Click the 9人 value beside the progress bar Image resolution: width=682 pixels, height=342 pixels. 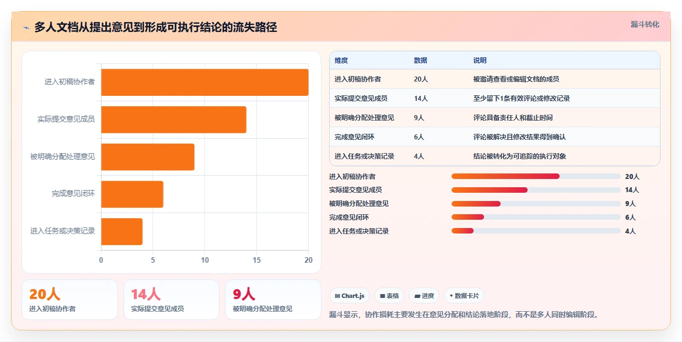point(631,204)
